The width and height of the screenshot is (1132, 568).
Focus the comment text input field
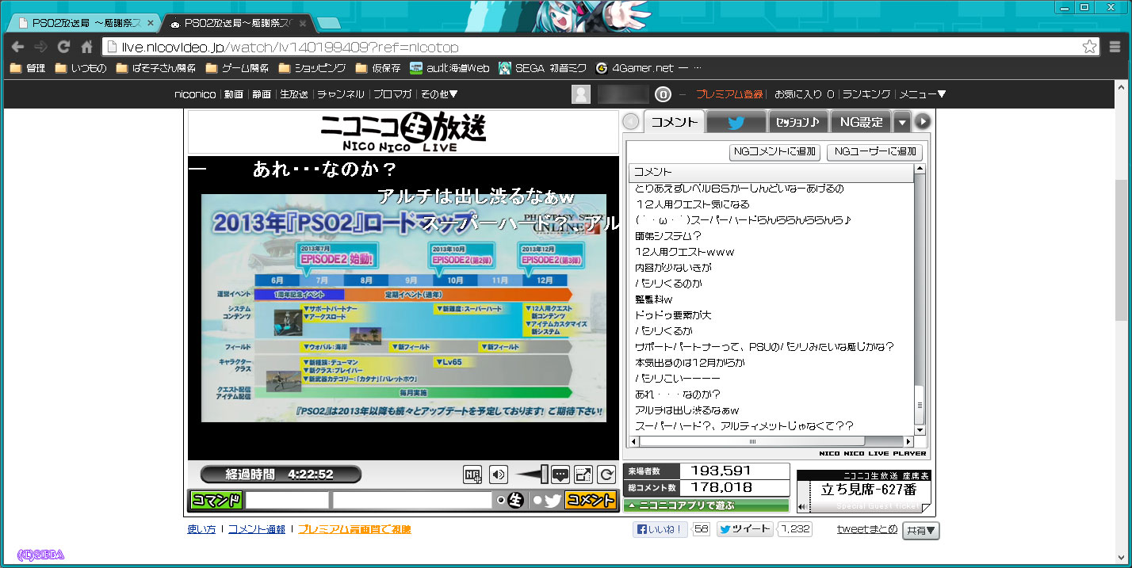coord(412,501)
